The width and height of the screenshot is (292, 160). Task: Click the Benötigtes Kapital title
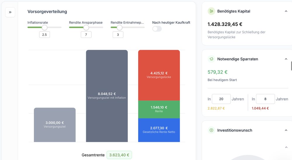pos(234,11)
